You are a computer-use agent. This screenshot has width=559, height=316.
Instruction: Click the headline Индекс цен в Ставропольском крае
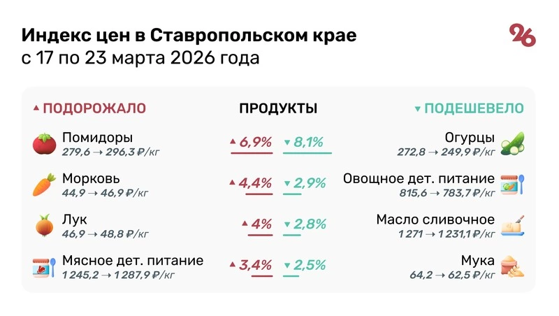(189, 35)
